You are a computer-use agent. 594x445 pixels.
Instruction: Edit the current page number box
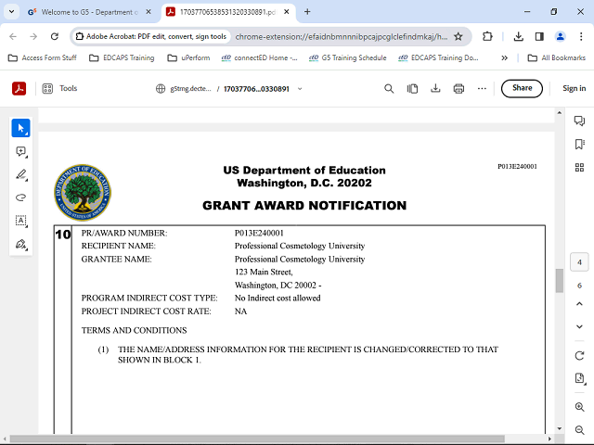[579, 262]
